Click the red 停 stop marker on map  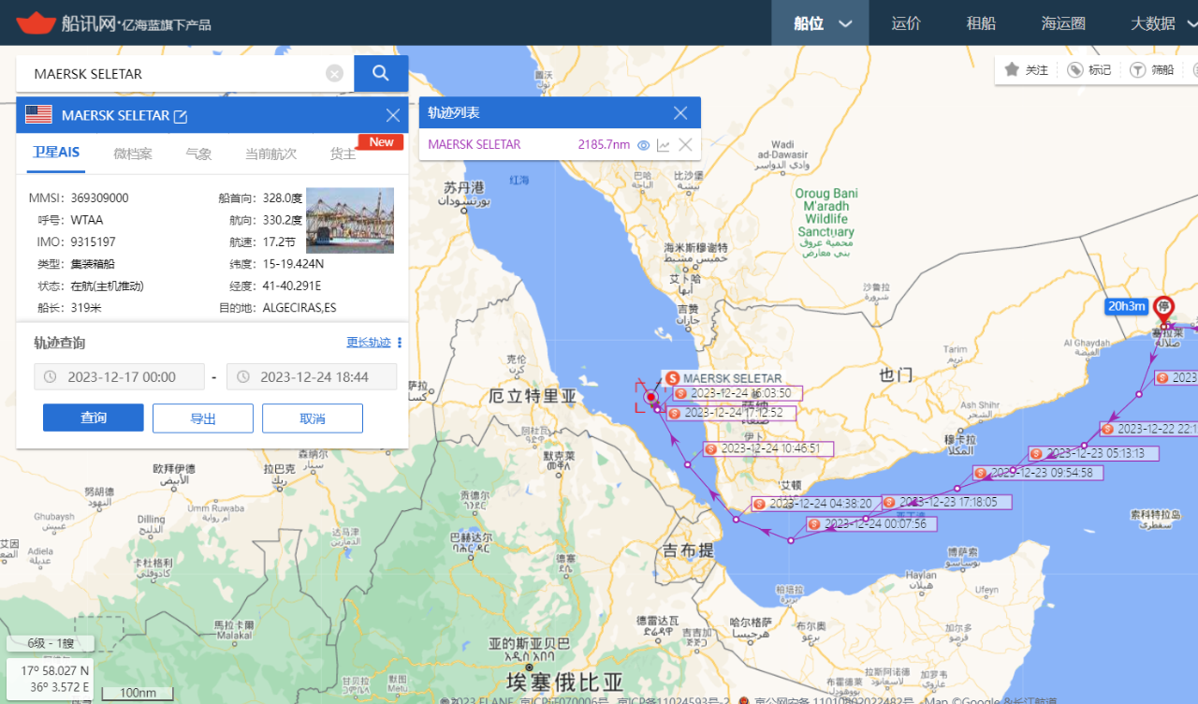coord(1163,310)
